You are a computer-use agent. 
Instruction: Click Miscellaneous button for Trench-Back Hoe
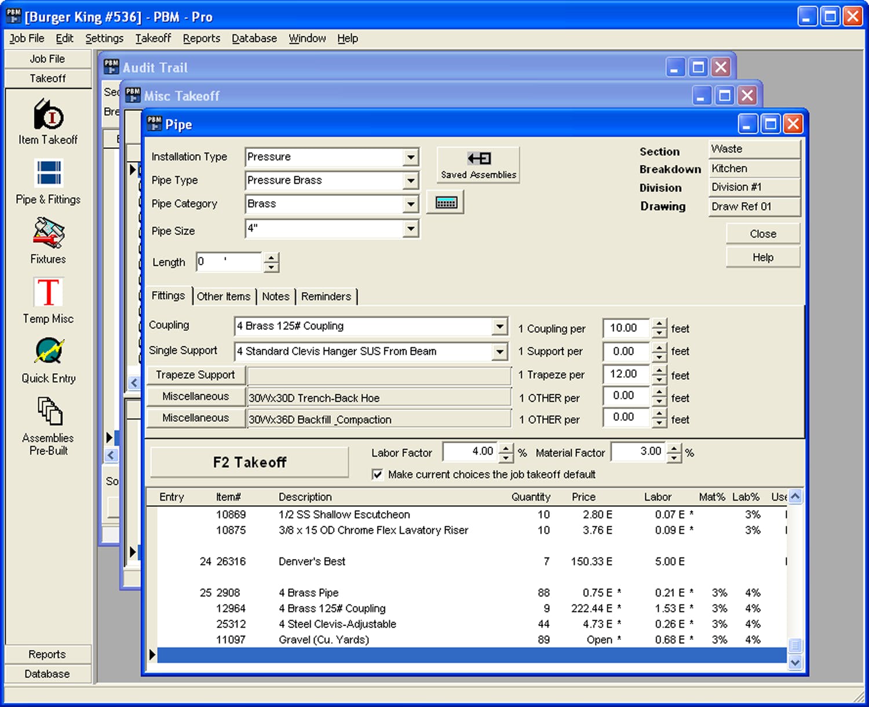click(x=195, y=396)
